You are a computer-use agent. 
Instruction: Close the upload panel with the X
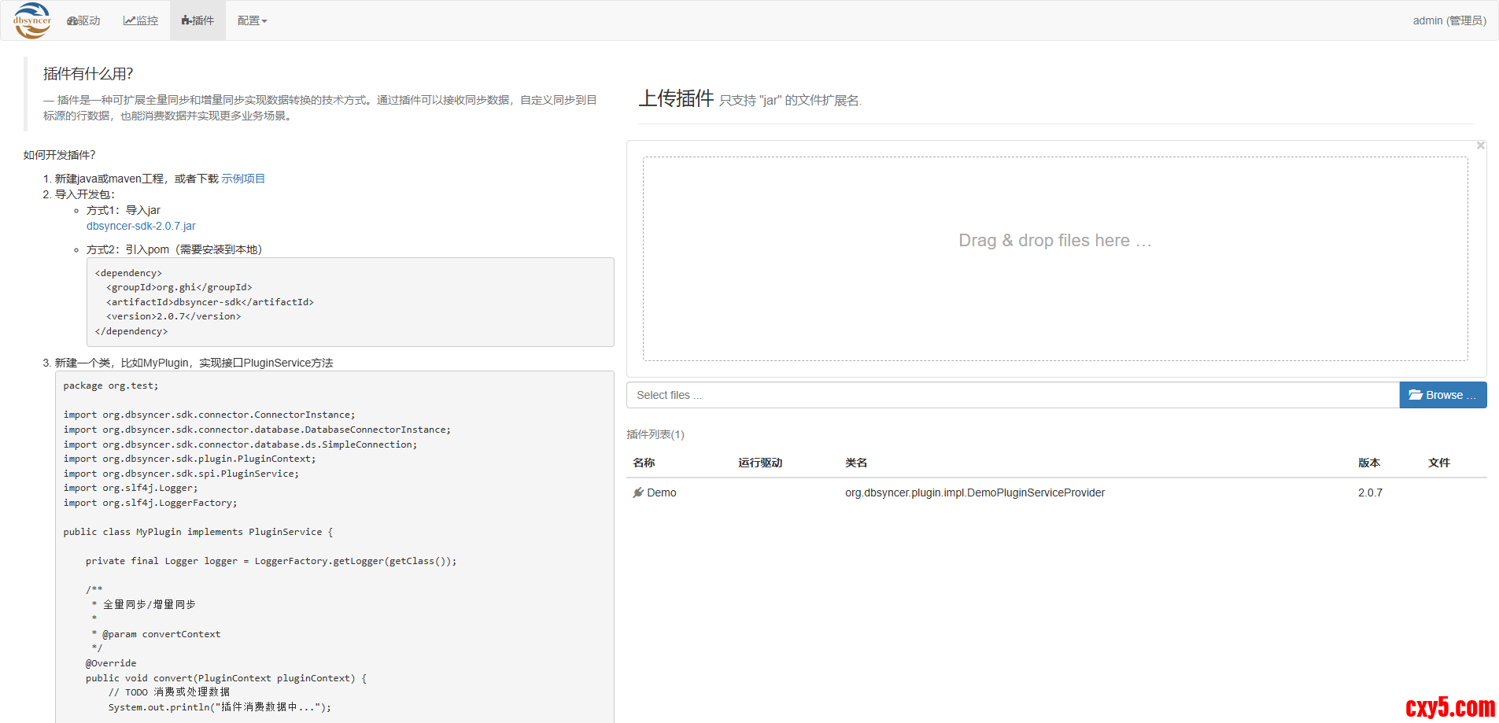tap(1480, 146)
